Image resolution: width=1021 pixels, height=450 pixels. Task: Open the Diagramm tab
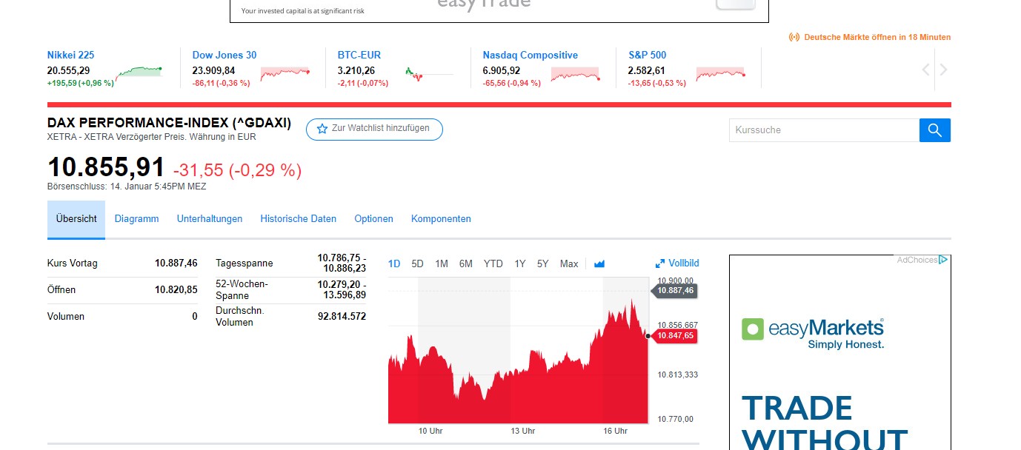coord(136,219)
